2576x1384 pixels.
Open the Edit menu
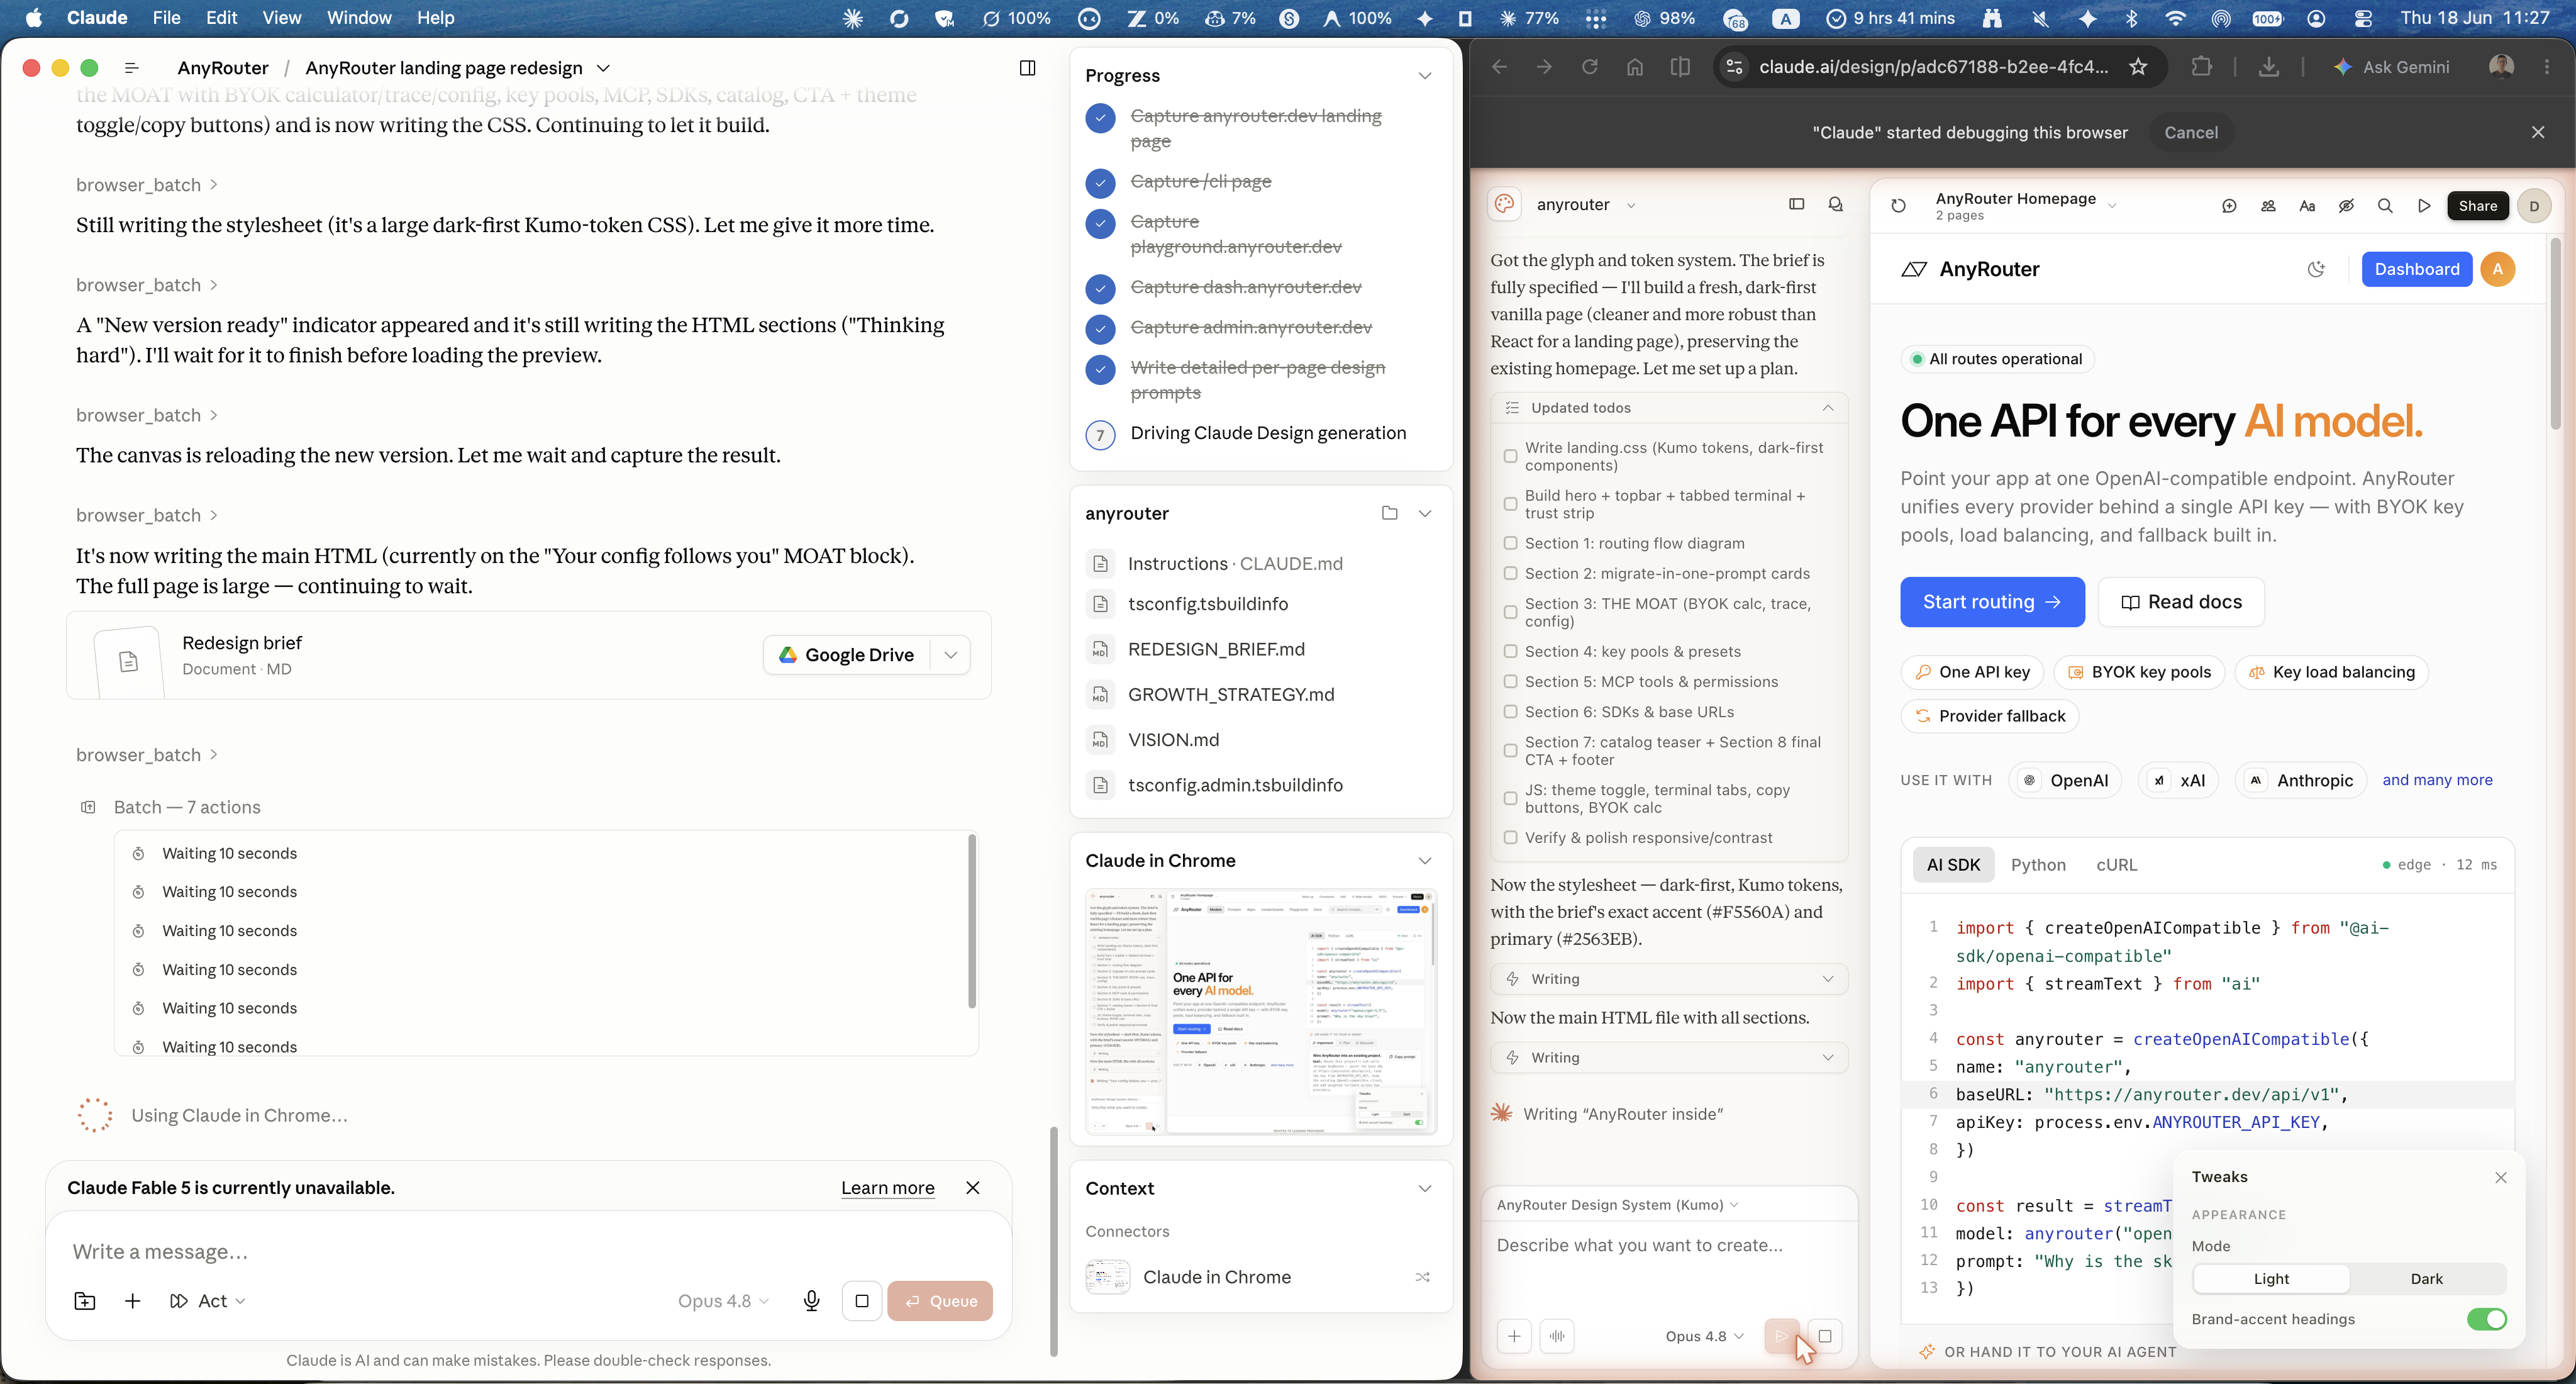coord(221,18)
